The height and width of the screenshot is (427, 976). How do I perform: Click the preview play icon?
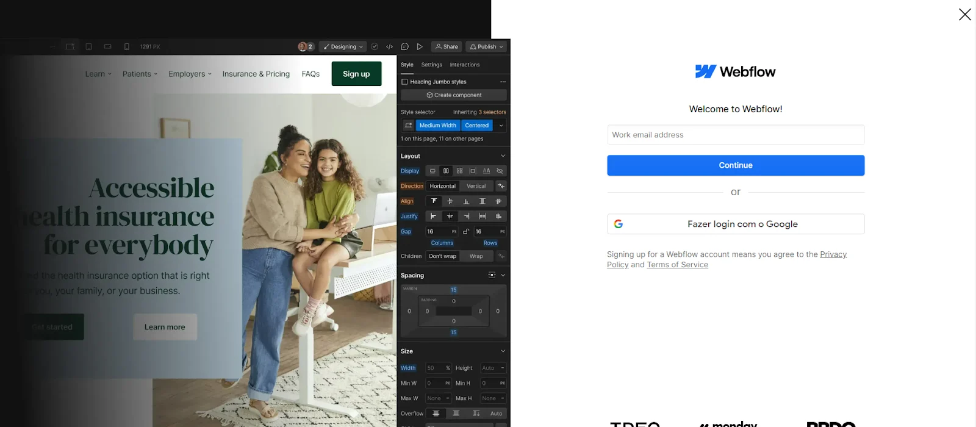(420, 46)
